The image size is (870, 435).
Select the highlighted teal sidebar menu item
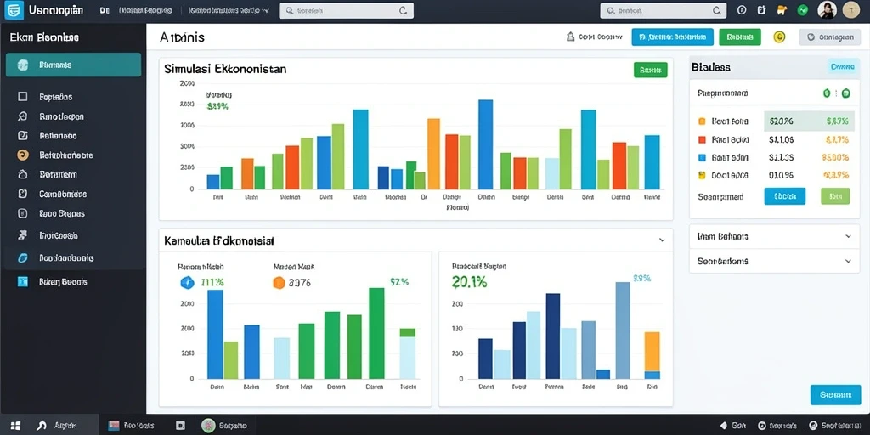(x=73, y=65)
